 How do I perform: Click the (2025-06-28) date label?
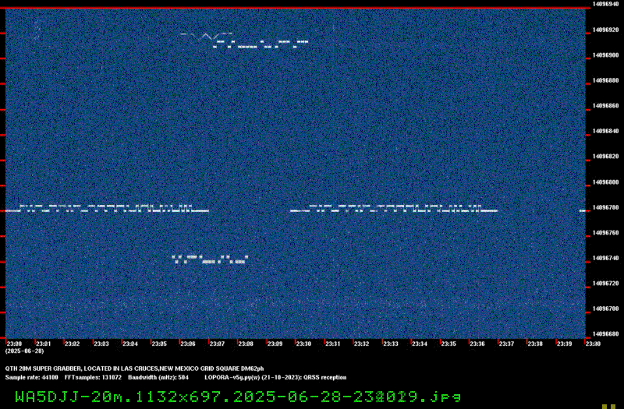(25, 351)
